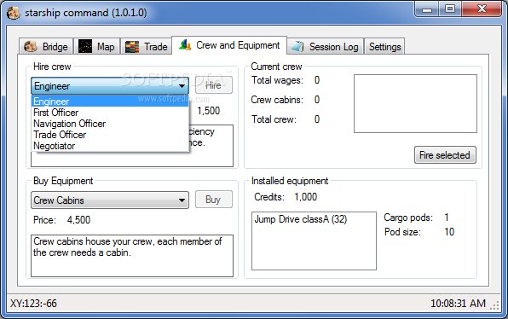Screen dimensions: 508x319
Task: Click the starship command title bar app icon
Action: [x=13, y=13]
